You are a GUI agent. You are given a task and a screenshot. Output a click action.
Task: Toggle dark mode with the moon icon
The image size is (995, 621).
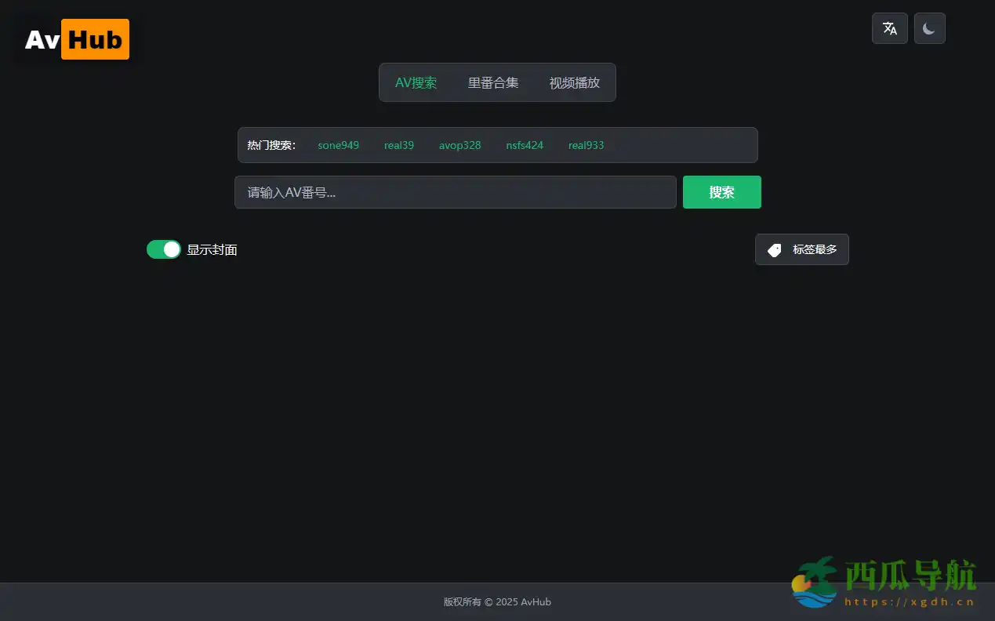(x=929, y=28)
